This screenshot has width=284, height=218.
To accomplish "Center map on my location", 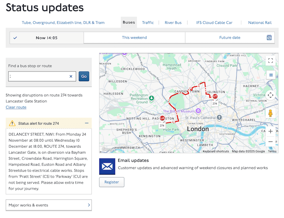I will (271, 95).
